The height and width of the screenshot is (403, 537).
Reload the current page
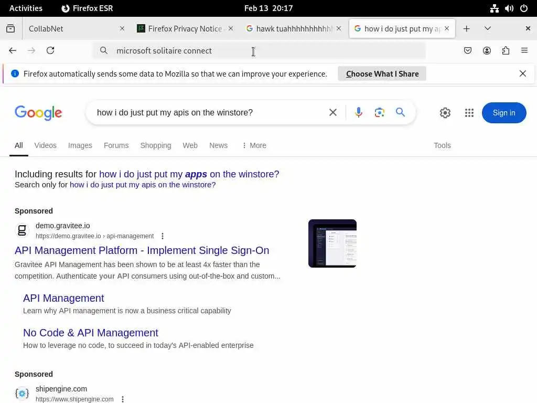click(x=50, y=51)
